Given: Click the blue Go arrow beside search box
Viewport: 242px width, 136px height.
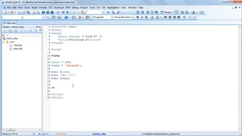Looking at the screenshot, I should [108, 12].
